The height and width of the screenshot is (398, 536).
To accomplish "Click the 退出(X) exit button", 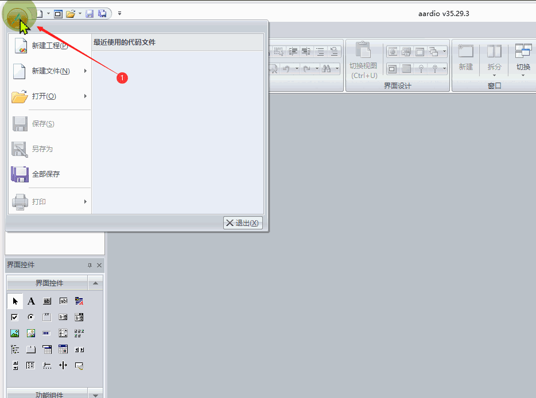I will pyautogui.click(x=243, y=223).
